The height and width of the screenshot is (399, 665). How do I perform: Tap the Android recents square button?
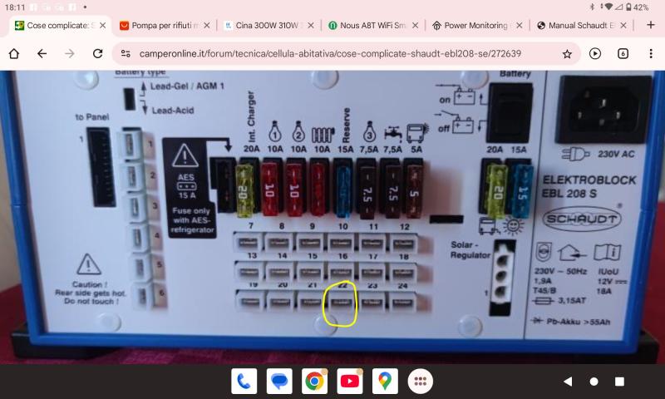619,382
